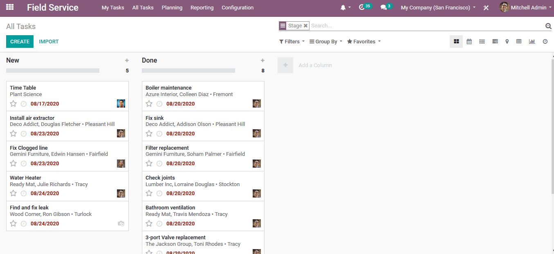Remove the Stage group facet

[x=305, y=26]
